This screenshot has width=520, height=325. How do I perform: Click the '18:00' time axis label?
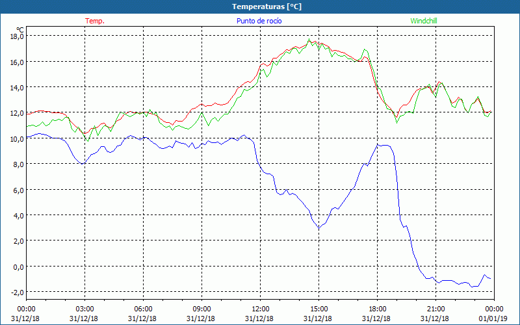pyautogui.click(x=377, y=309)
